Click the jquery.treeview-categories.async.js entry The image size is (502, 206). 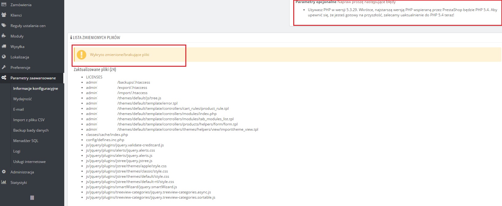(148, 192)
